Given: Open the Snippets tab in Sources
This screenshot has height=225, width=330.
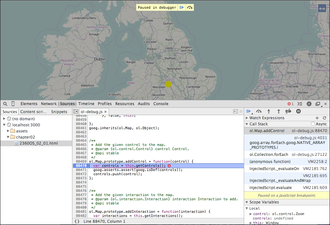Looking at the screenshot, I should coord(59,112).
